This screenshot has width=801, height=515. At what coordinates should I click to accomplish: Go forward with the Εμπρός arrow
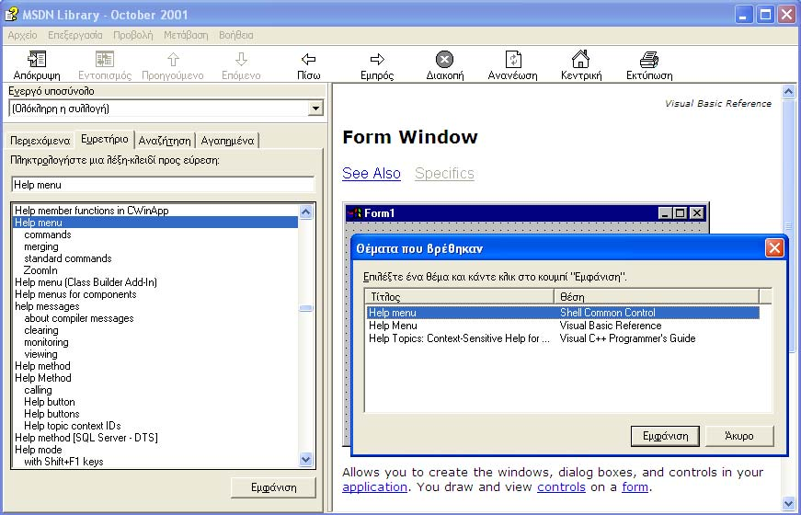click(x=377, y=65)
